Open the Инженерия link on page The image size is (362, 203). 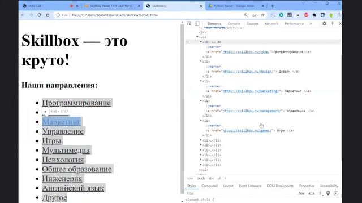pos(62,178)
